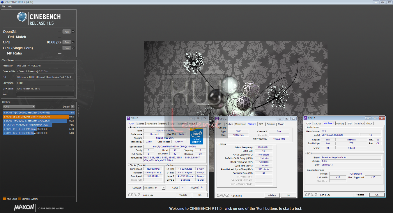This screenshot has height=213, width=393.
Task: Open Caches tab in the Mainboard CPU-Z window
Action: click(318, 124)
